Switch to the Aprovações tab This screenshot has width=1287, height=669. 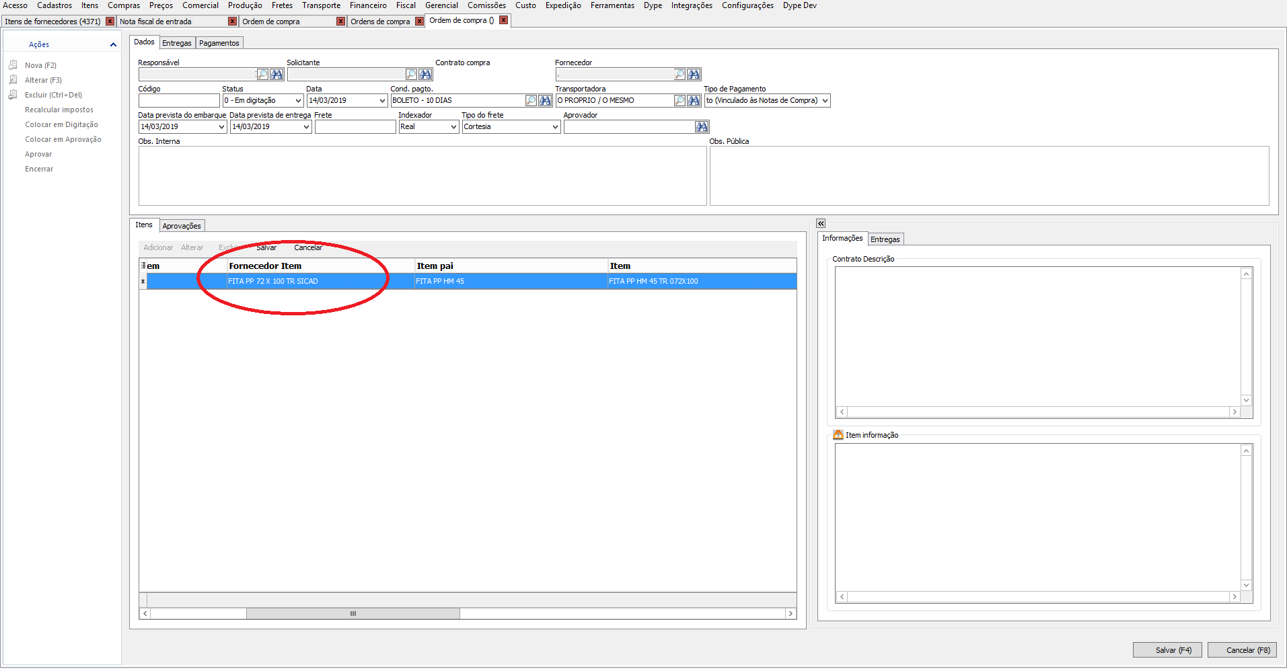point(182,226)
